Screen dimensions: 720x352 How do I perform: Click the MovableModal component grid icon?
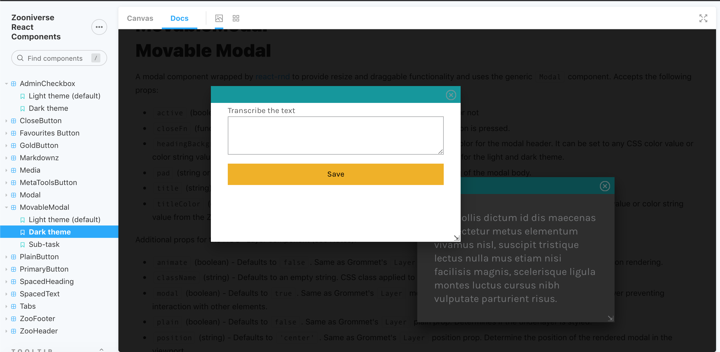coord(13,207)
